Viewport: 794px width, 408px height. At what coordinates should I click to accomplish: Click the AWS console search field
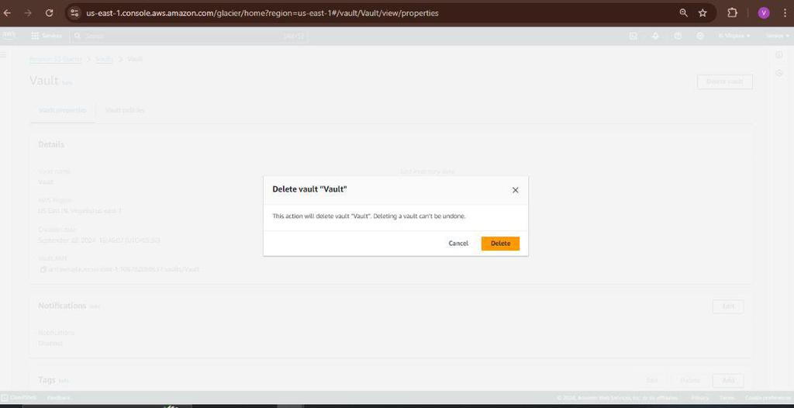(190, 36)
